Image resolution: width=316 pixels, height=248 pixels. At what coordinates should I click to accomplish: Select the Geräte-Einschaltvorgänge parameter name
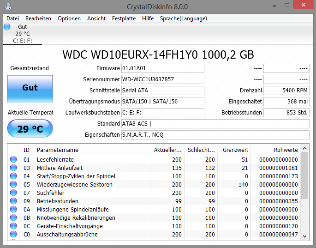coord(70,226)
